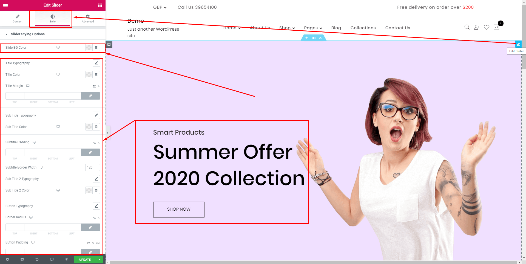The height and width of the screenshot is (264, 526).
Task: Open the Elementor hamburger menu
Action: [x=5, y=5]
